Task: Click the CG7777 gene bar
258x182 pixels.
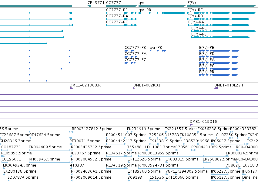Action: tap(122, 6)
